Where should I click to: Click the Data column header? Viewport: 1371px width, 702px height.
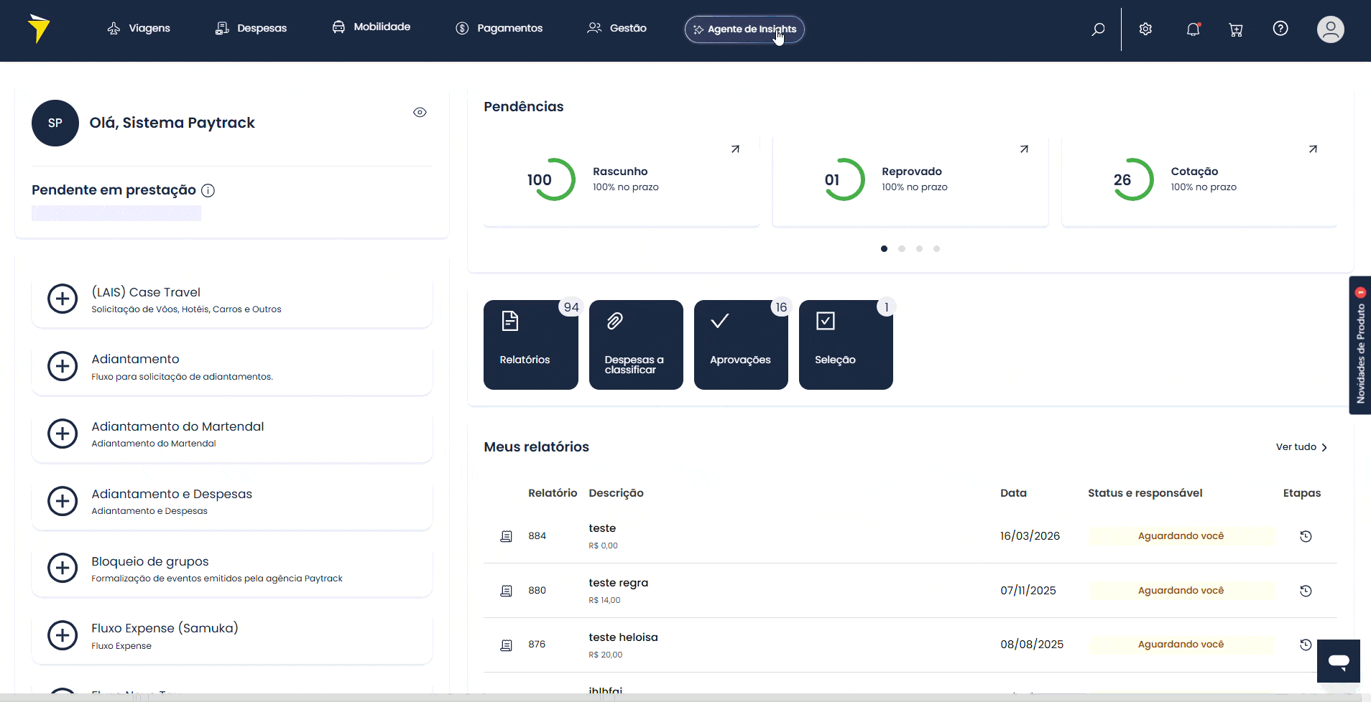[1013, 493]
